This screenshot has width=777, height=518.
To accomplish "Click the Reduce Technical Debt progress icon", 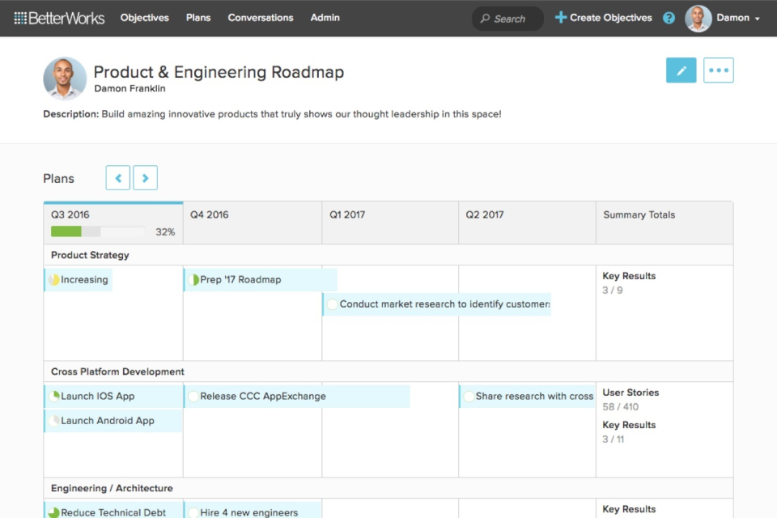I will (x=54, y=512).
